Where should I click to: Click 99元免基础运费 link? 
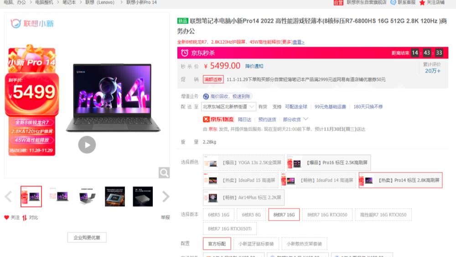[330, 107]
